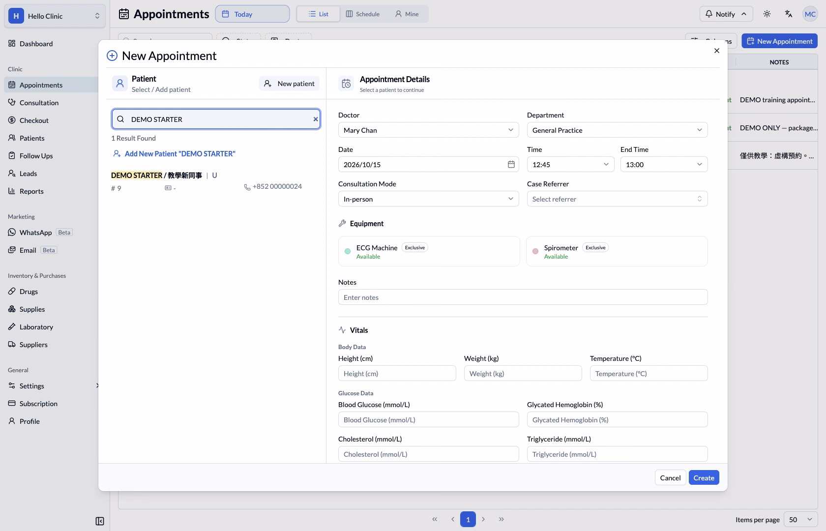
Task: Open the Consultation Mode dropdown
Action: coord(429,199)
